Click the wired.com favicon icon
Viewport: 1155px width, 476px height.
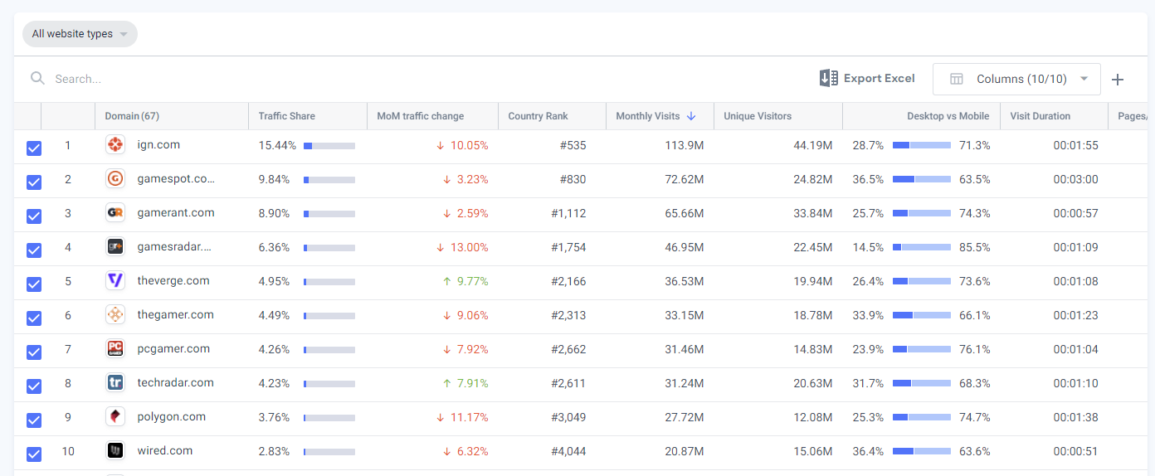coord(115,451)
